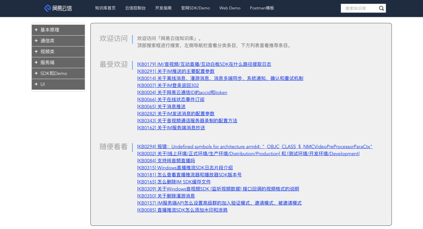Go to 开发指南 in the navigation bar

(163, 8)
